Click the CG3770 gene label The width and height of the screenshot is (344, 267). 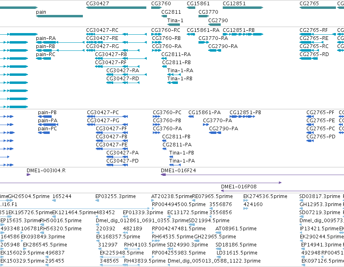[x=208, y=12]
